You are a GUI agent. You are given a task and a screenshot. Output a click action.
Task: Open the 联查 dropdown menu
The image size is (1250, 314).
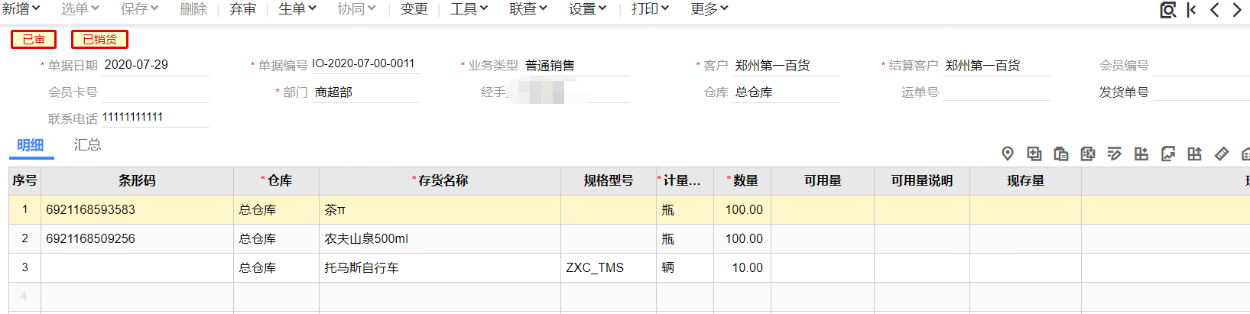[528, 9]
